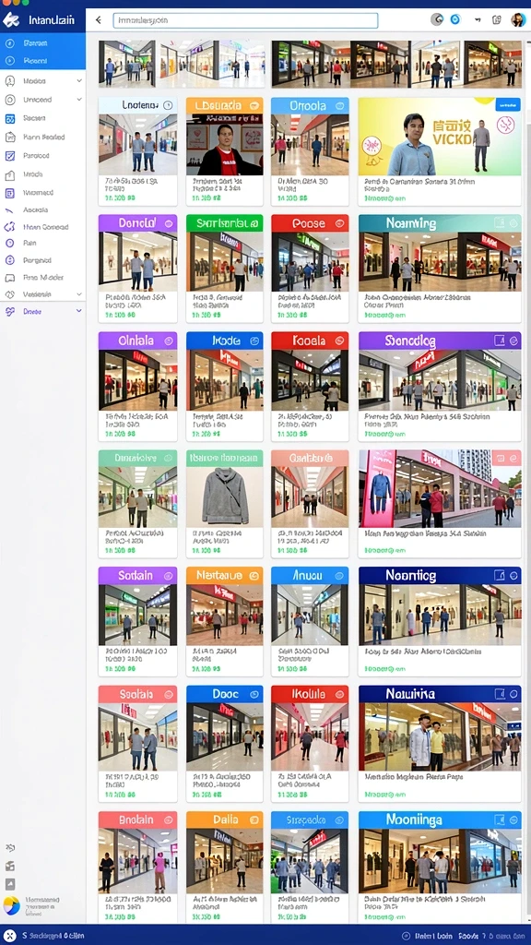This screenshot has width=531, height=945.
Task: Click the blue circular icon in top toolbar
Action: tap(455, 20)
